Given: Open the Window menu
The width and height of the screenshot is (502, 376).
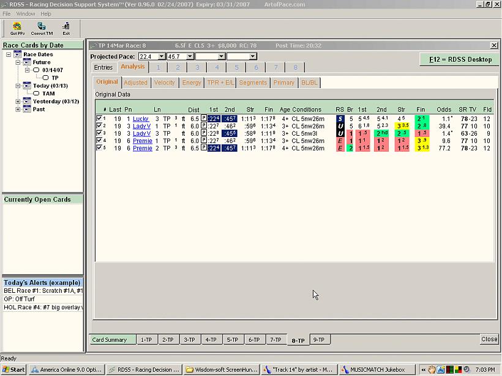Looking at the screenshot, I should click(x=25, y=13).
